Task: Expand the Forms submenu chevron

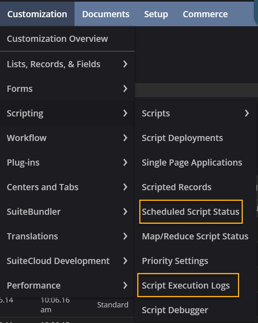Action: pyautogui.click(x=125, y=89)
